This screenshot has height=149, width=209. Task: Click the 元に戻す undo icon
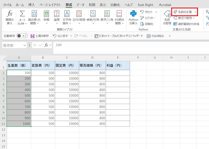point(54,36)
